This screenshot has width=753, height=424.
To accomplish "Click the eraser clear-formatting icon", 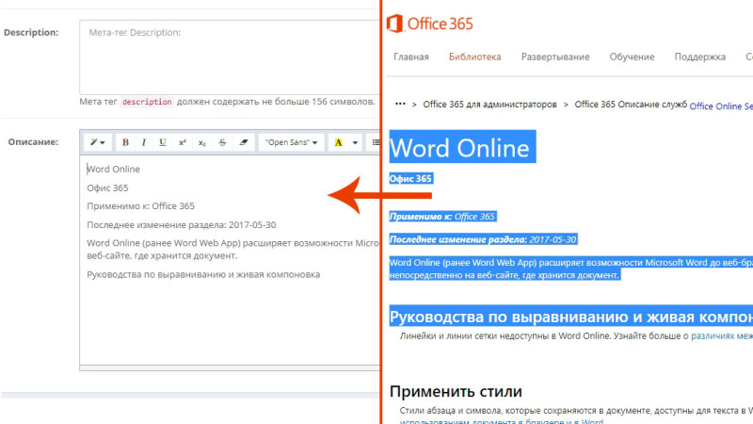I will (244, 142).
